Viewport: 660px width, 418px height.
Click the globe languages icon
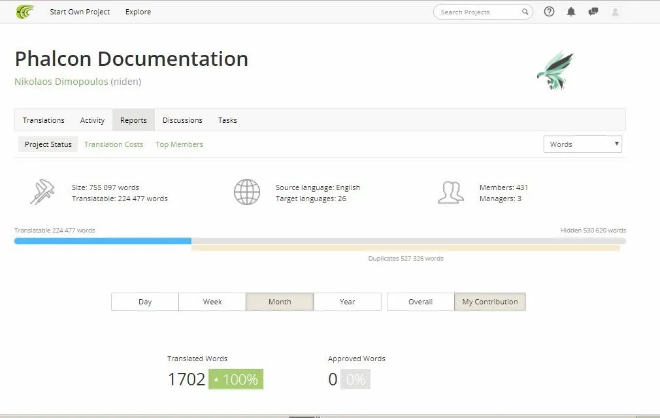point(246,192)
